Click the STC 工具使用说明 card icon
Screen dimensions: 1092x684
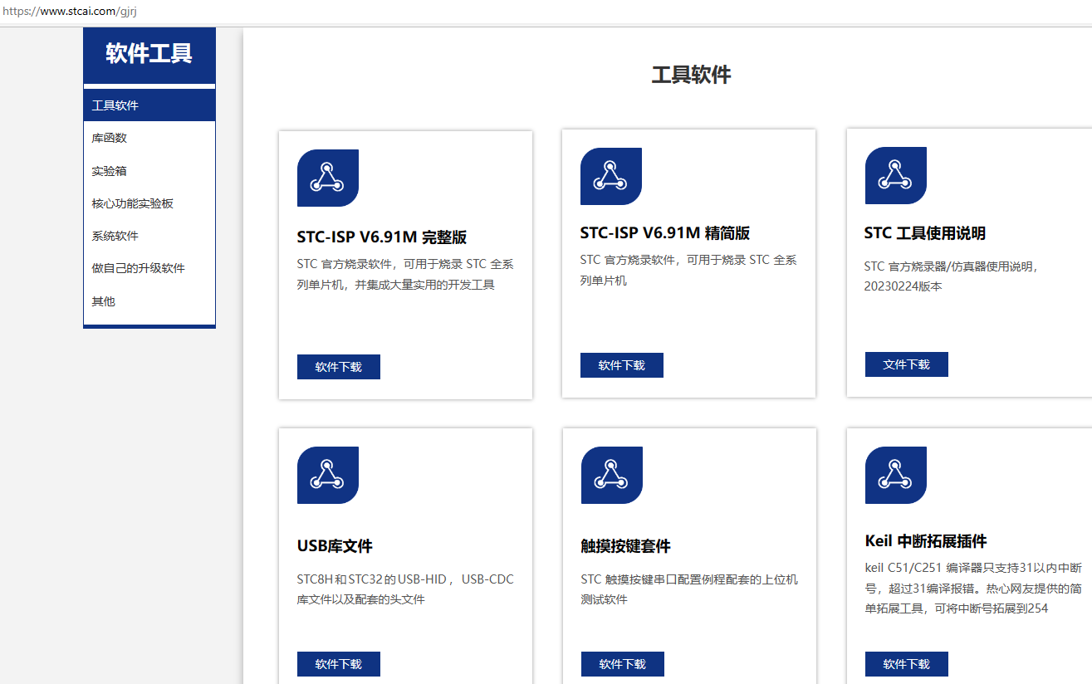coord(896,175)
